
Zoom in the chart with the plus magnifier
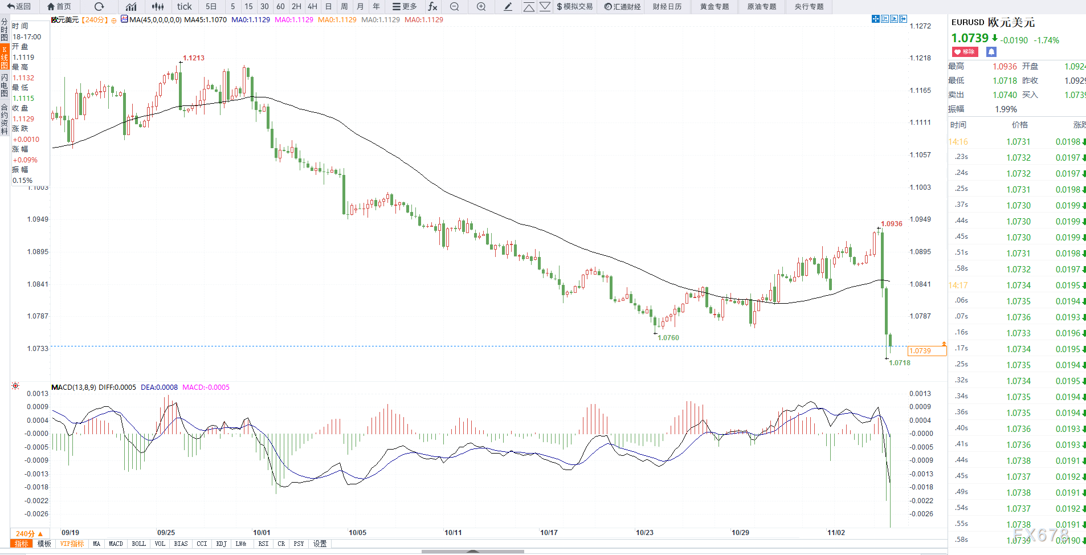click(481, 7)
